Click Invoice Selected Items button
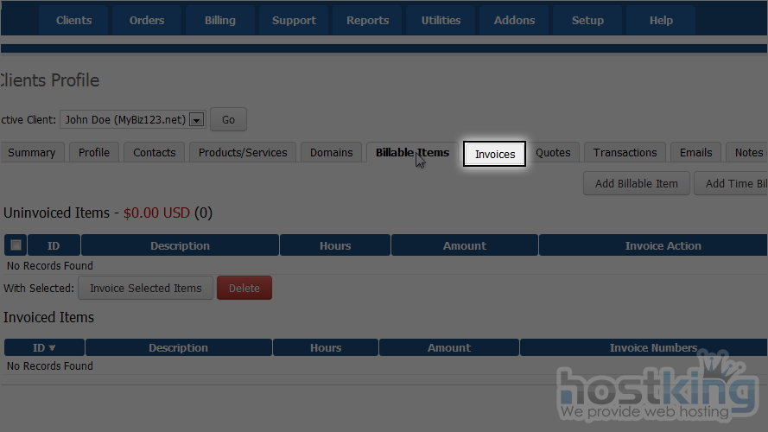768x432 pixels. pos(145,289)
